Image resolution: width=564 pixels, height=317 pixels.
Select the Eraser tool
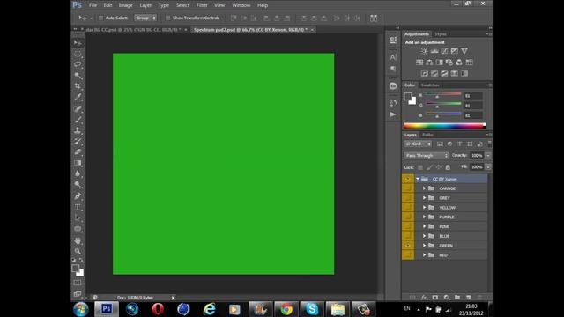[x=78, y=152]
